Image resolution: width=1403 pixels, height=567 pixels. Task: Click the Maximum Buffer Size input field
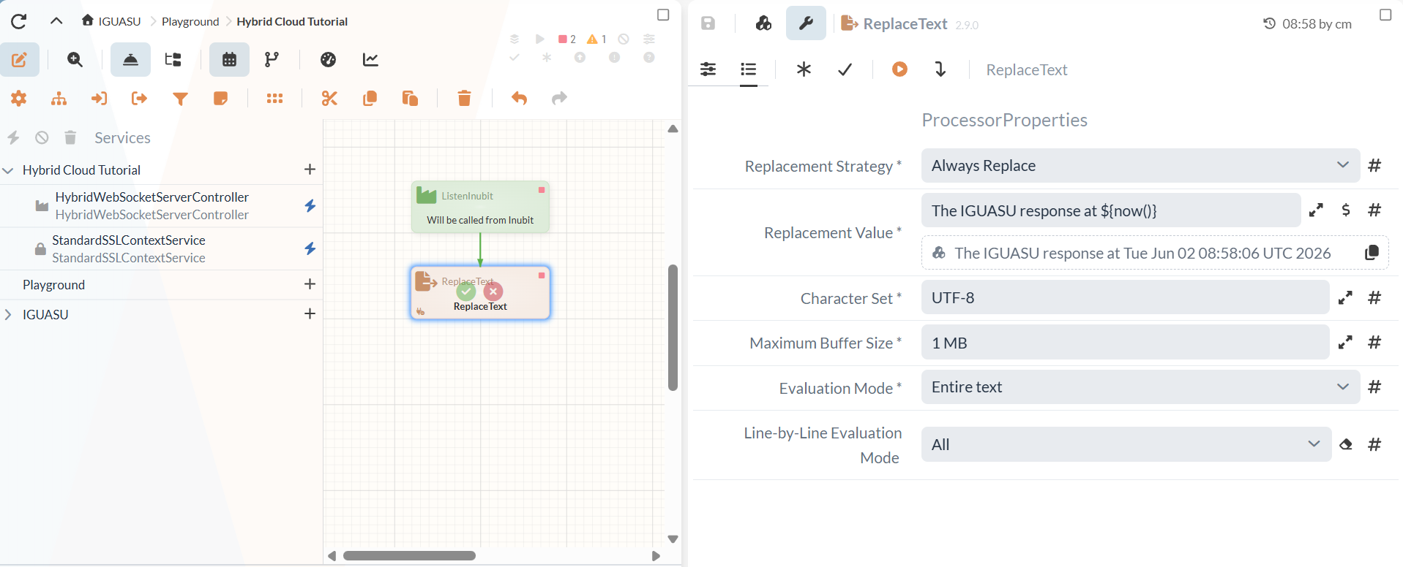pyautogui.click(x=1125, y=343)
